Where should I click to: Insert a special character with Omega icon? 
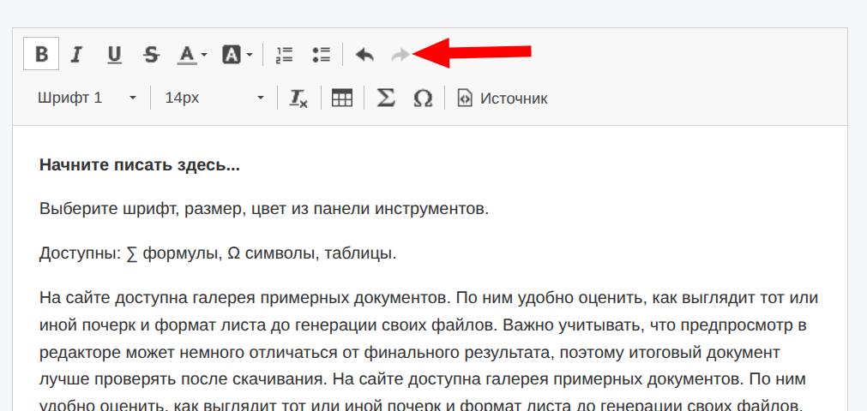click(423, 98)
